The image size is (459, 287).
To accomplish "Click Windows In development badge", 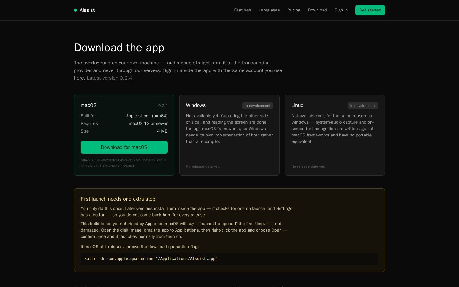I will [258, 106].
